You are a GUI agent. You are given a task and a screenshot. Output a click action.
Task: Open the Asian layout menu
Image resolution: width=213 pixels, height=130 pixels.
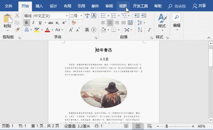pos(127,30)
